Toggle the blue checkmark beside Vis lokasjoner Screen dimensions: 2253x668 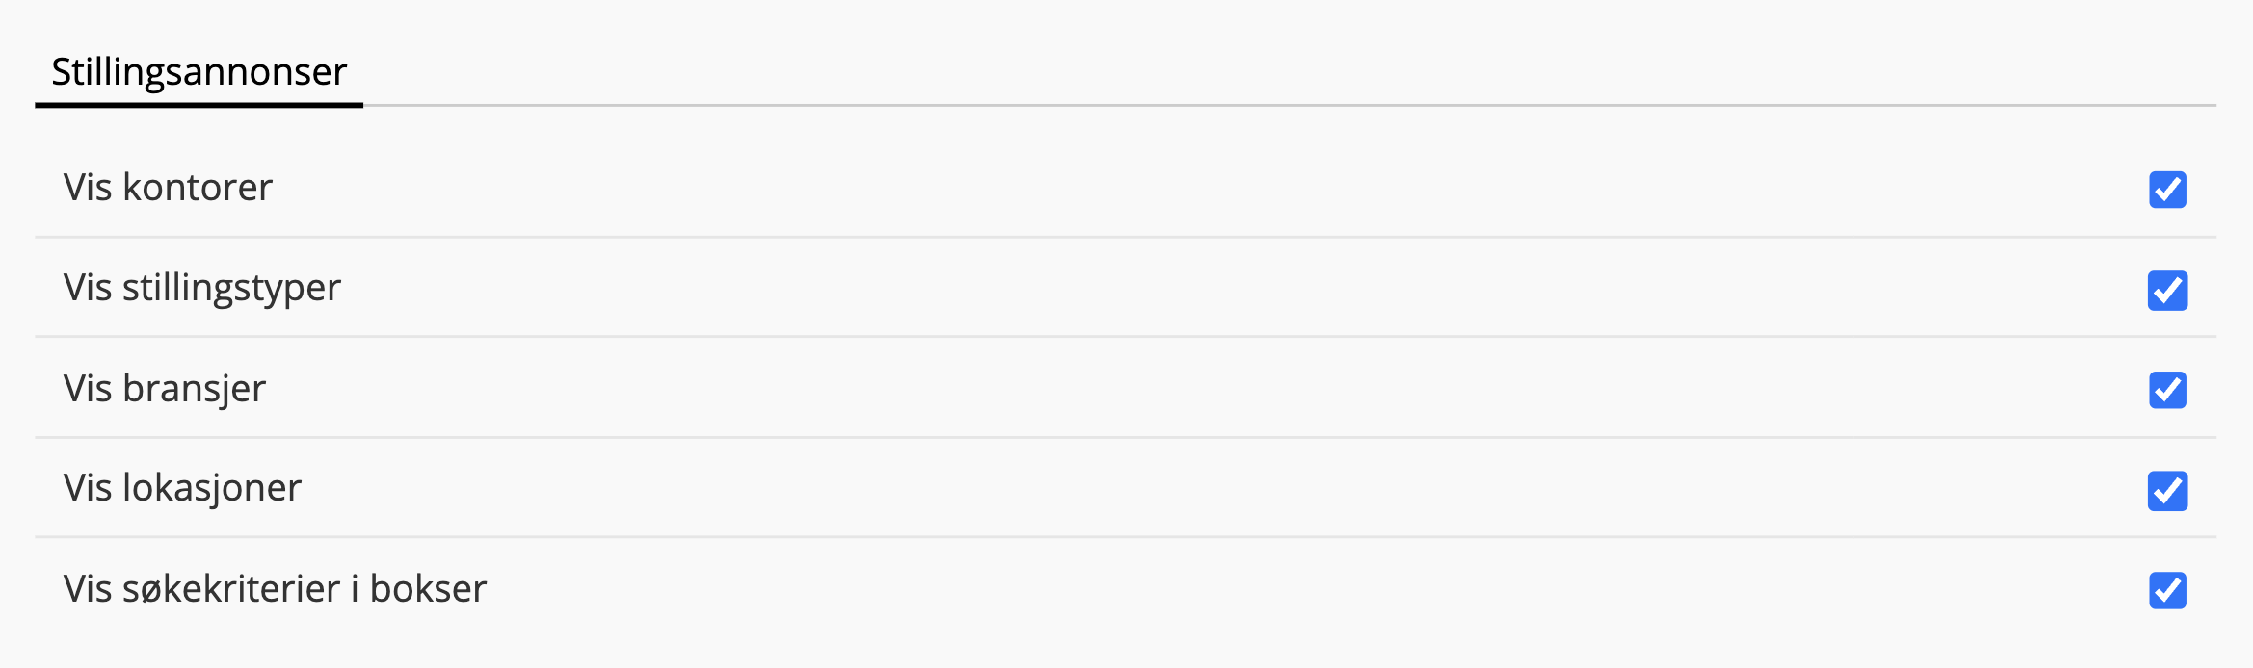[x=2167, y=491]
